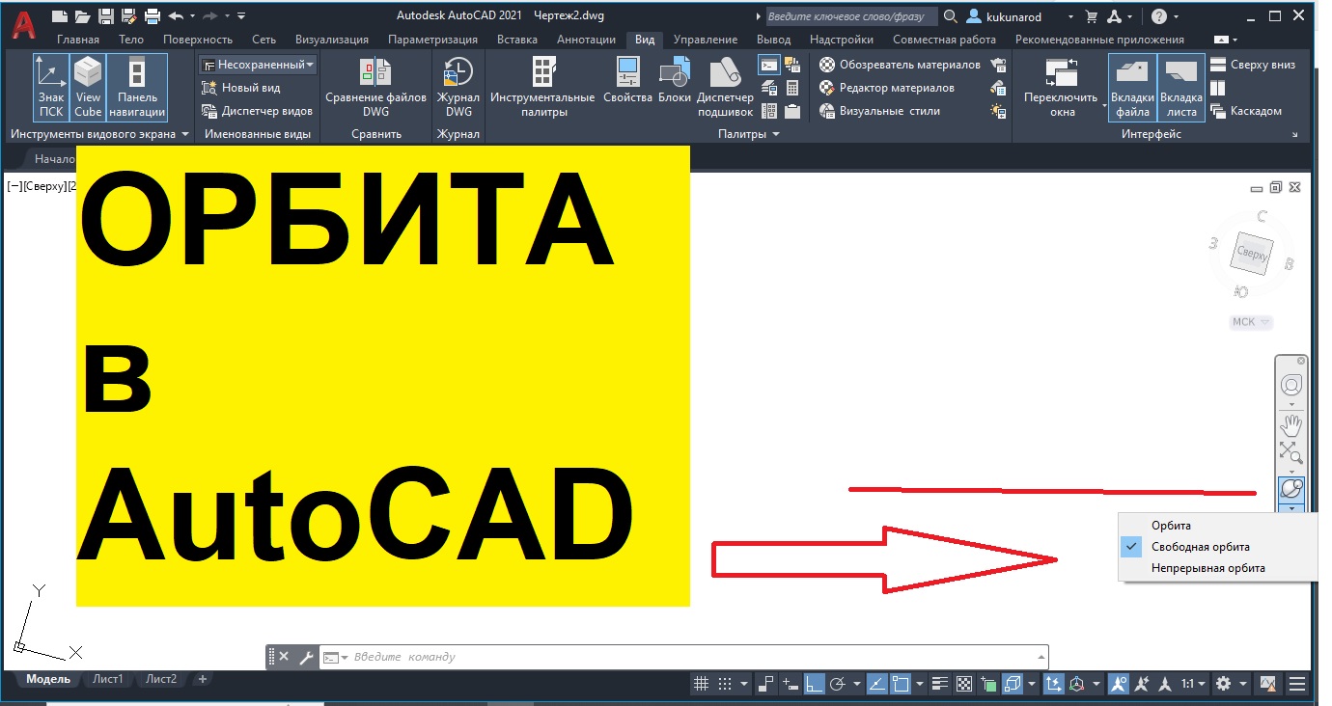The width and height of the screenshot is (1332, 706).
Task: Click New View (Новый вид)
Action: 241,88
